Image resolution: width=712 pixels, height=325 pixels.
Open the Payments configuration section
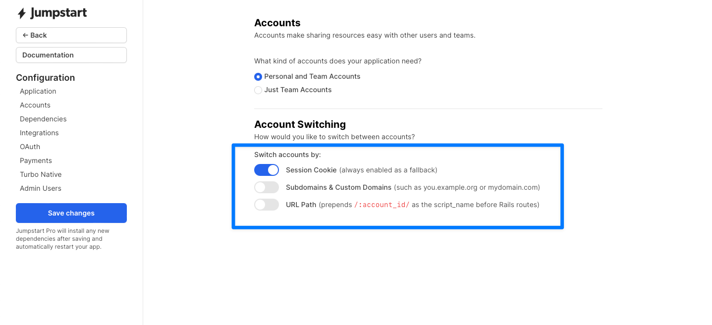click(36, 161)
